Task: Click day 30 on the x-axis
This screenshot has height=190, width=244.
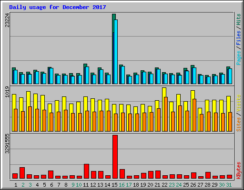Action: [x=222, y=185]
